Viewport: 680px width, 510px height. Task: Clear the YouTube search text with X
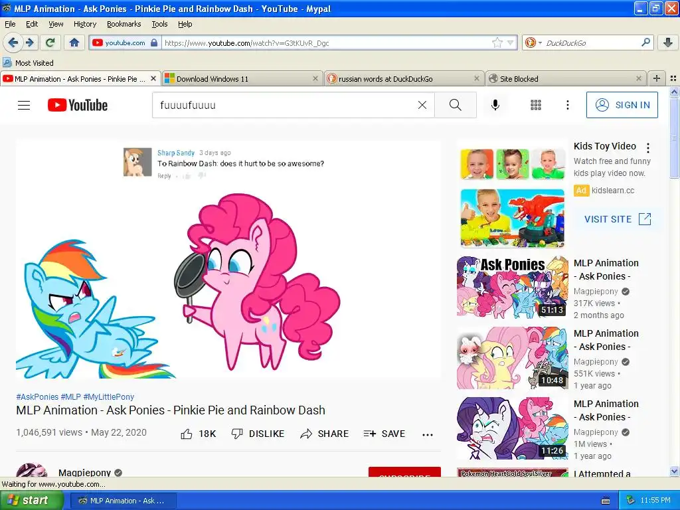point(422,105)
